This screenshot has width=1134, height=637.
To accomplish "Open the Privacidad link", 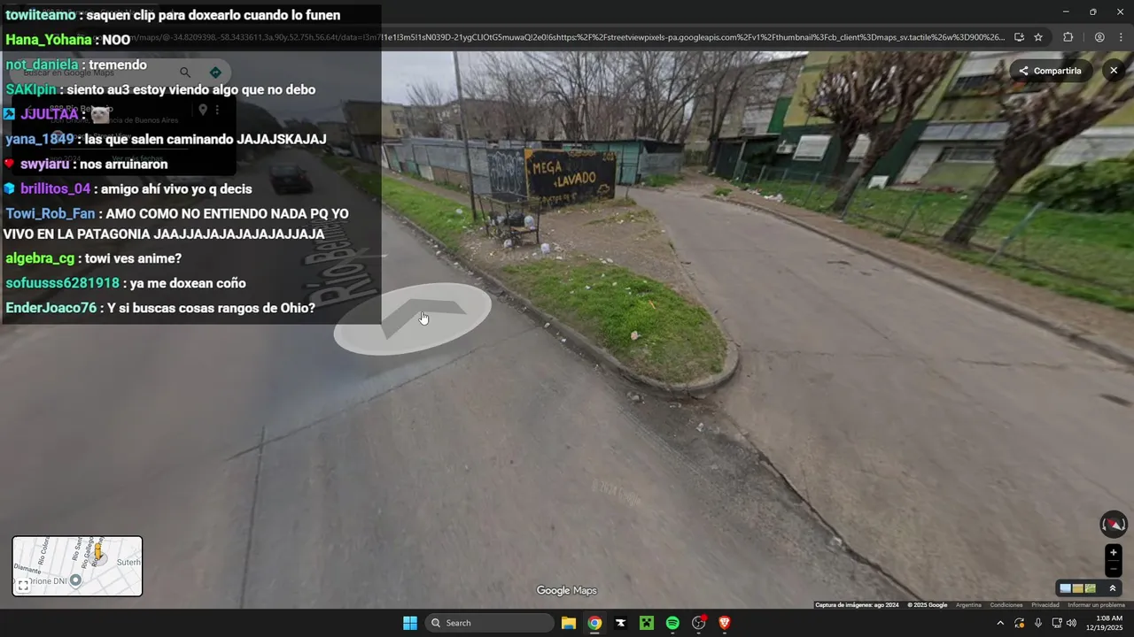I will click(x=1045, y=605).
